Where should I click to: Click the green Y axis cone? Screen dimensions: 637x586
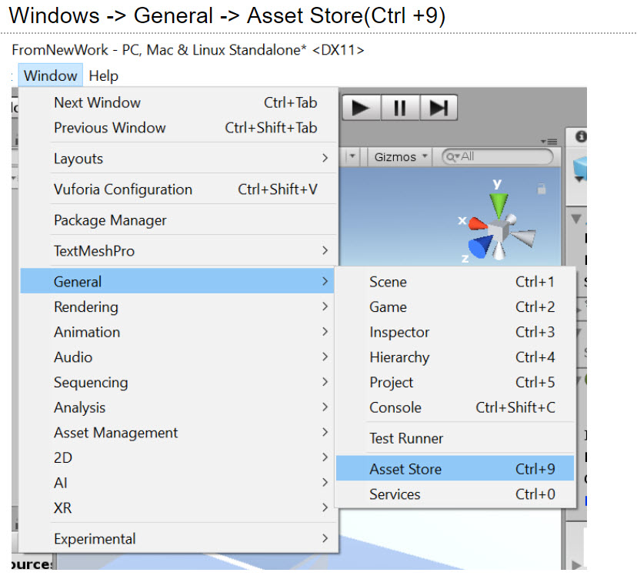(x=500, y=204)
